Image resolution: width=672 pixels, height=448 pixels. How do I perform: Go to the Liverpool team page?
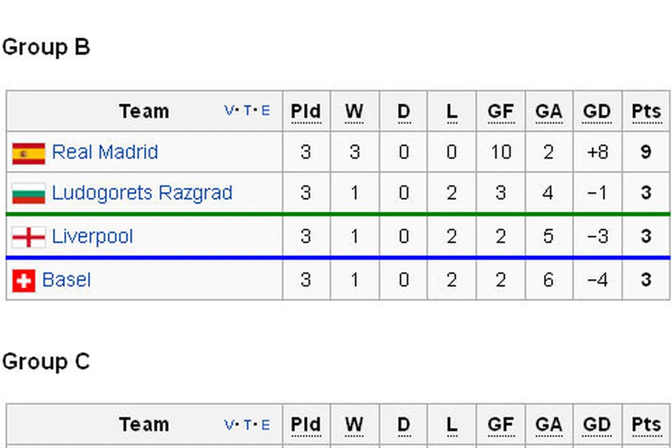pyautogui.click(x=92, y=237)
